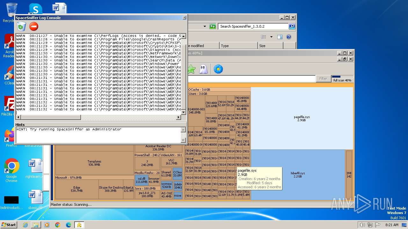Viewport: 408px width, 229px height.
Task: Open Explorer help icon
Action: (288, 37)
